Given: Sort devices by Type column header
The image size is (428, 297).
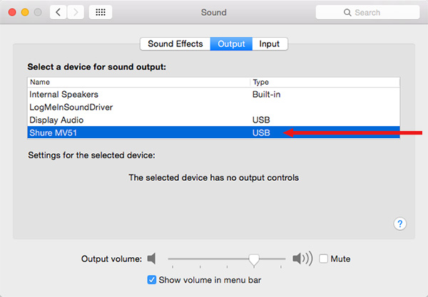Looking at the screenshot, I should click(325, 83).
